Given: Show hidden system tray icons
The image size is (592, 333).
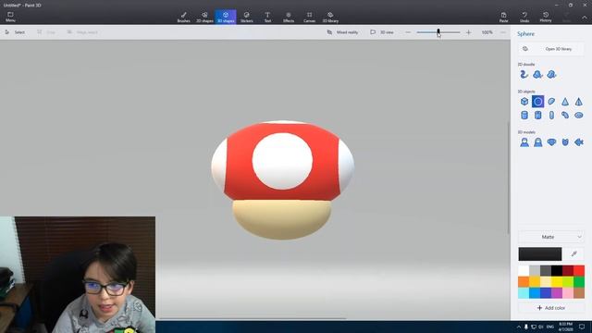Looking at the screenshot, I should pyautogui.click(x=518, y=327).
